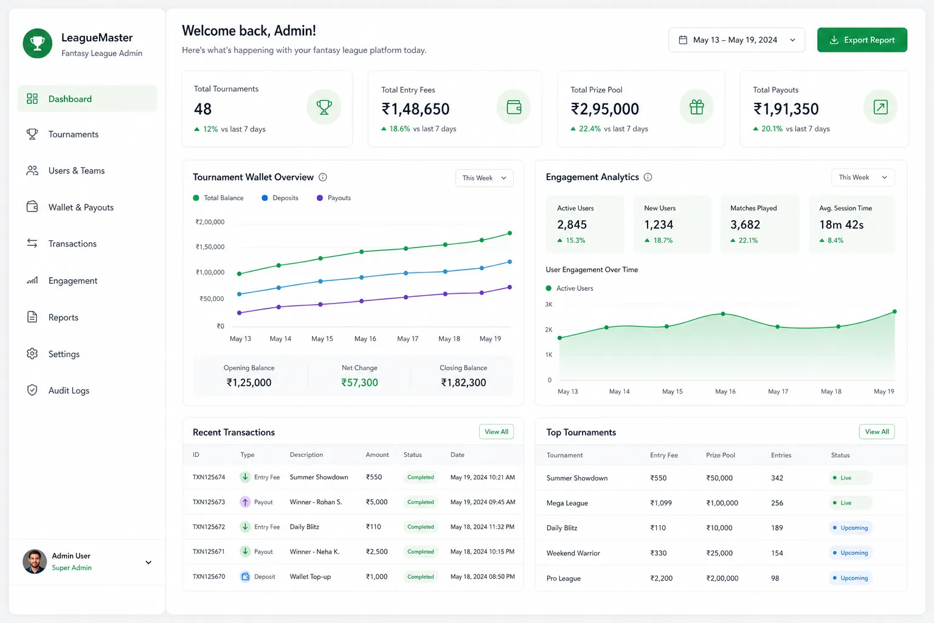Click the LeagueMaster trophy logo

click(38, 44)
